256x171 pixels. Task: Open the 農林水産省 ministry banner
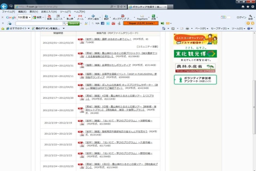tap(195, 68)
